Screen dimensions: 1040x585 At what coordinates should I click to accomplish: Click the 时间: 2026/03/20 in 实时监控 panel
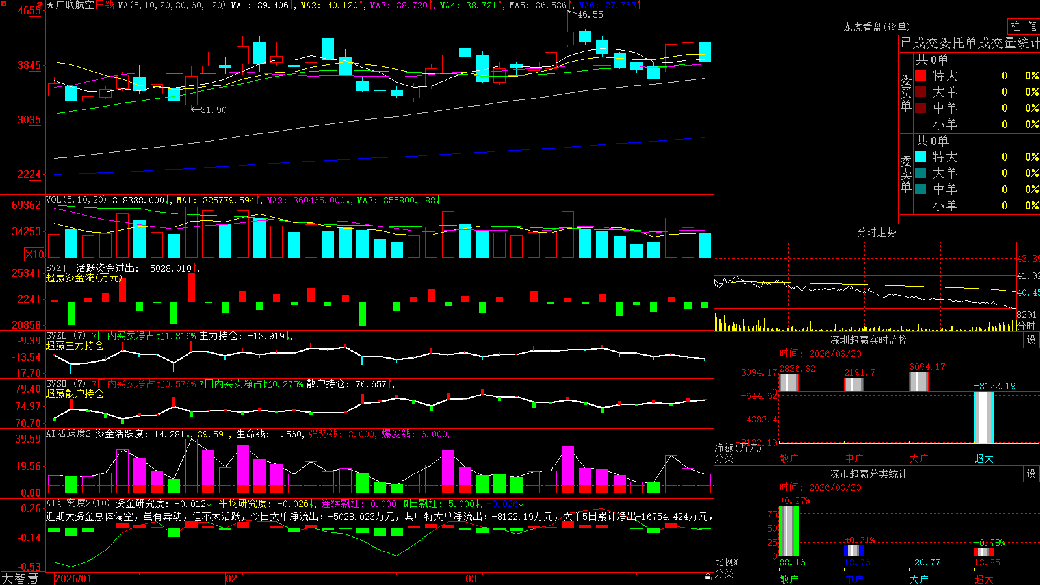[820, 354]
